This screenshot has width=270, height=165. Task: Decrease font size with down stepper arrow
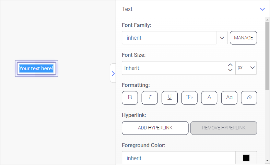[x=230, y=70]
